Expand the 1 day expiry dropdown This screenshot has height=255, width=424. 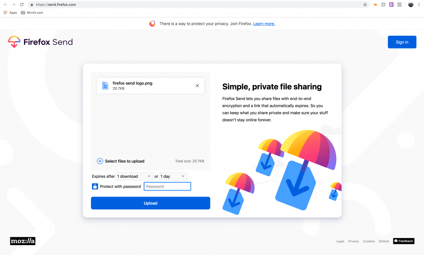173,176
